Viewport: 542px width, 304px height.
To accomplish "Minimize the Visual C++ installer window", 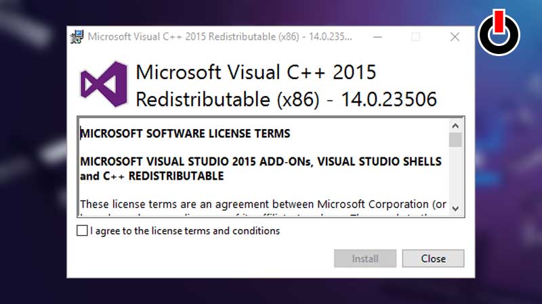I will pos(378,37).
